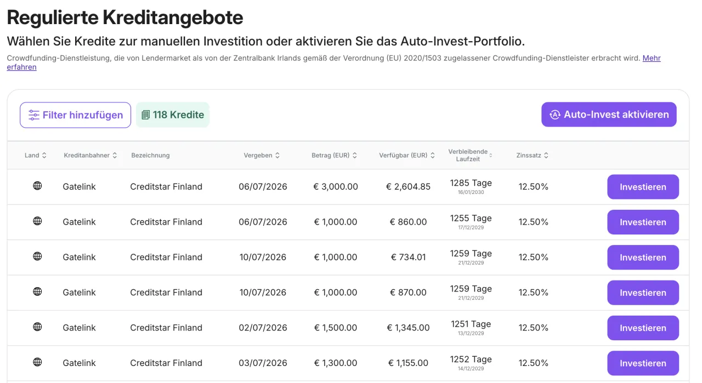Click globe icon in the € 870.00 row
The width and height of the screenshot is (702, 383).
[37, 291]
